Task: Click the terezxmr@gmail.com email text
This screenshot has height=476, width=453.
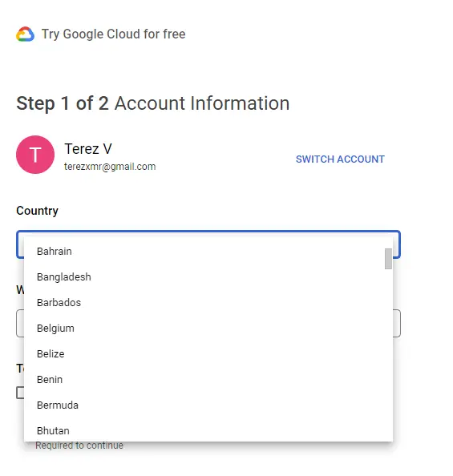Action: [110, 167]
